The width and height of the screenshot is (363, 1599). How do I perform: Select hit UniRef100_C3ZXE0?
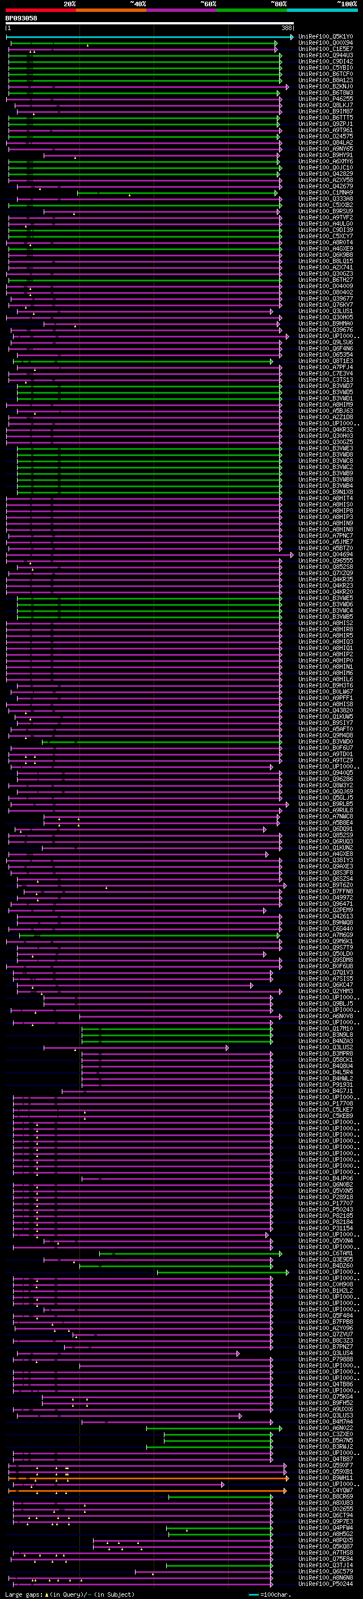point(326,1434)
